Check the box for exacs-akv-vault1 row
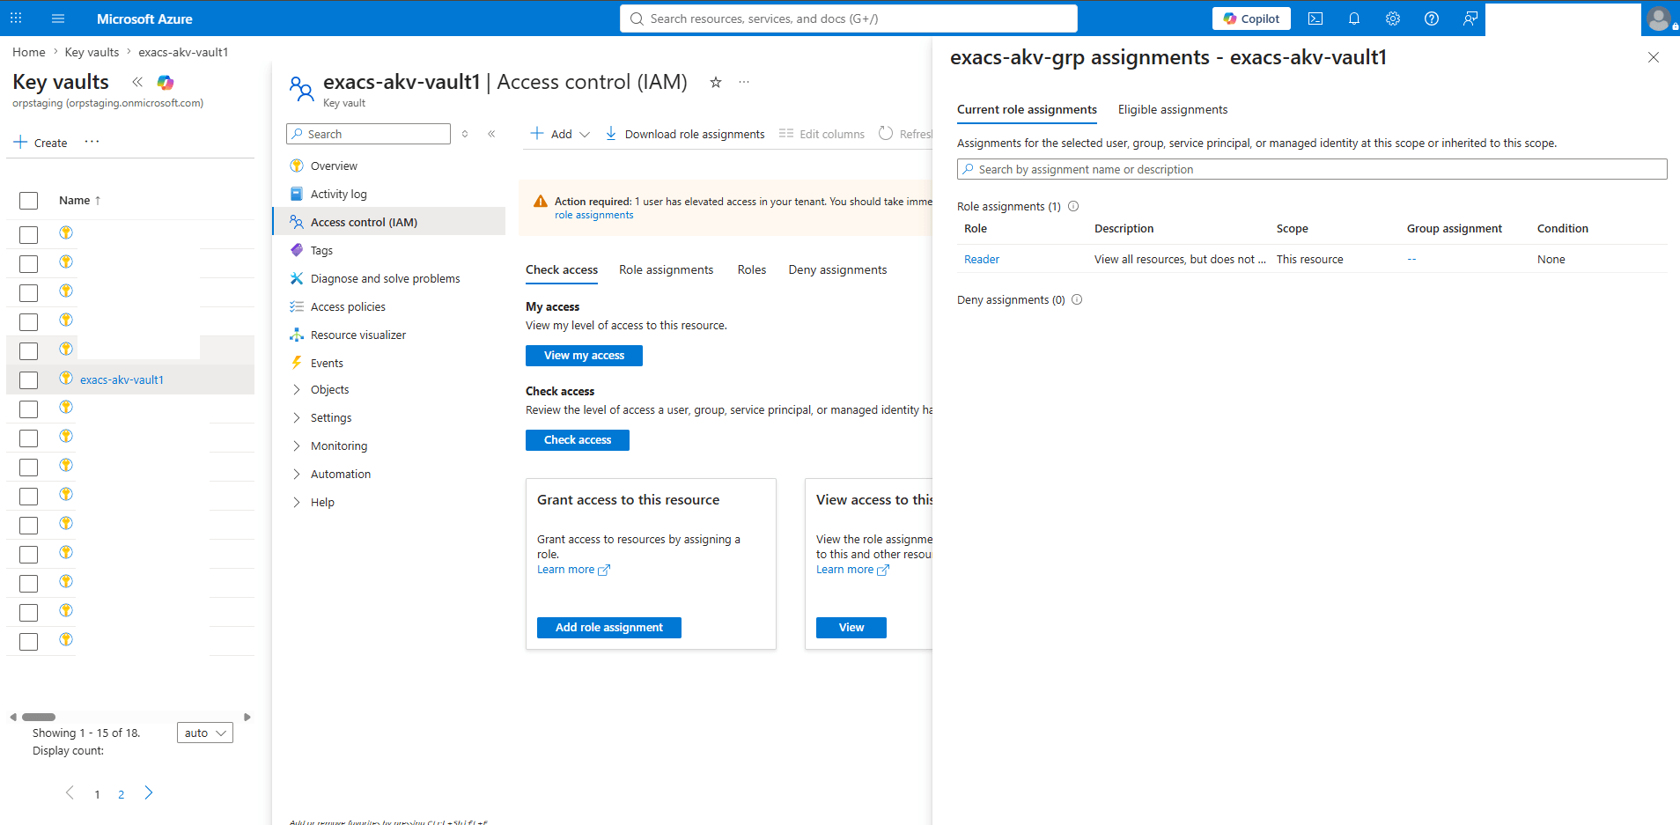Image resolution: width=1680 pixels, height=825 pixels. [29, 380]
